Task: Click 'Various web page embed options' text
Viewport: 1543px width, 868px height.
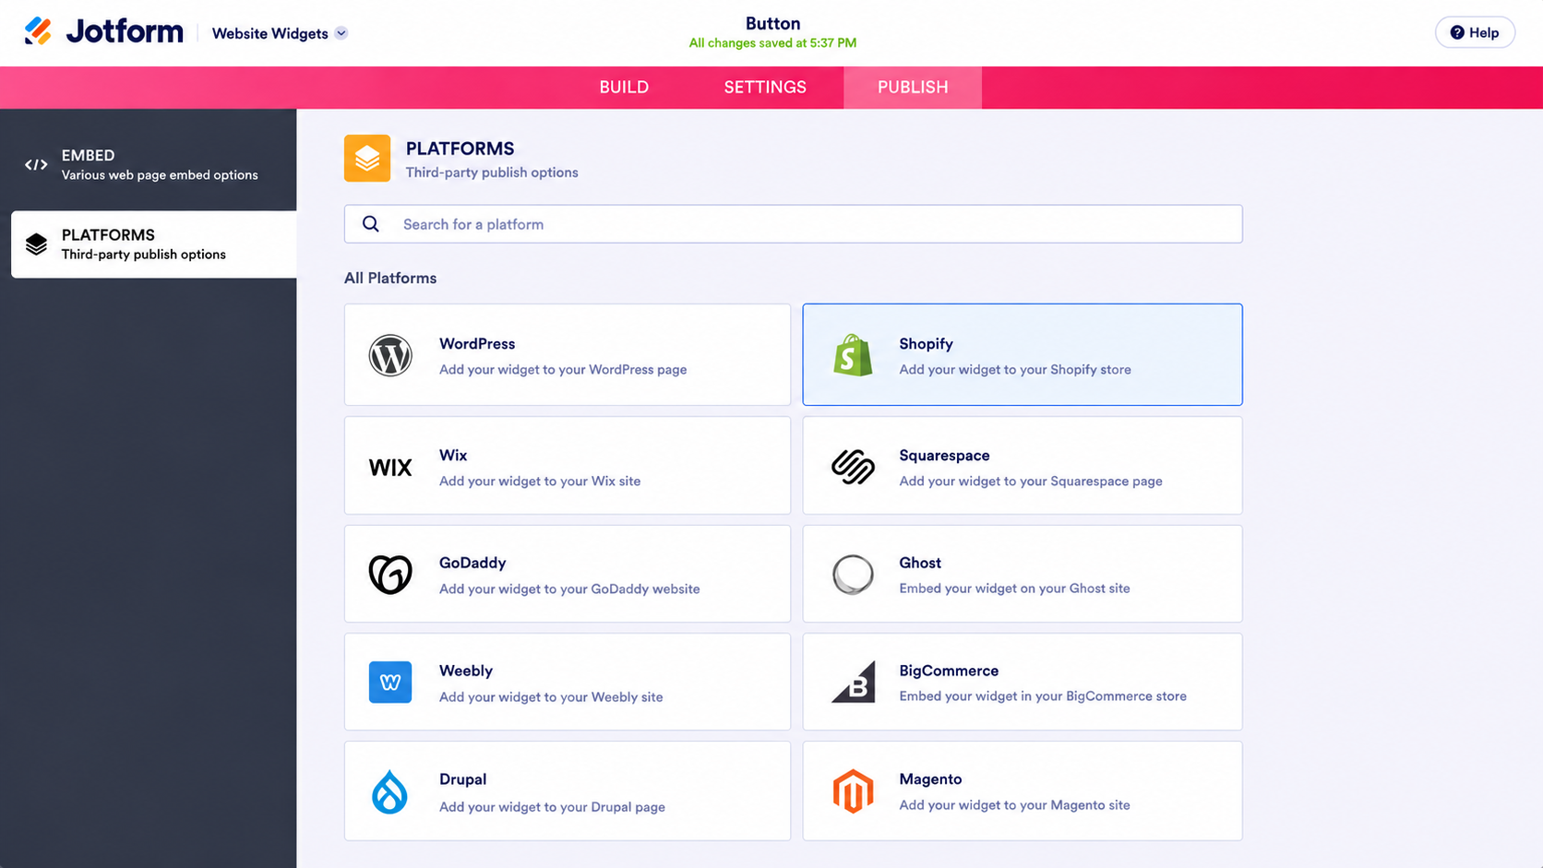Action: (160, 175)
